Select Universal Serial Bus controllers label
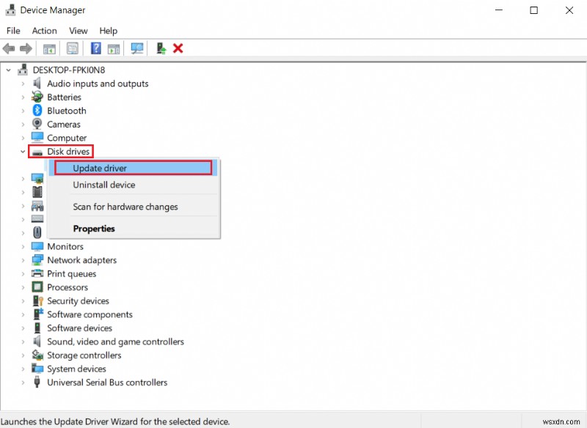The width and height of the screenshot is (587, 428). pos(107,383)
